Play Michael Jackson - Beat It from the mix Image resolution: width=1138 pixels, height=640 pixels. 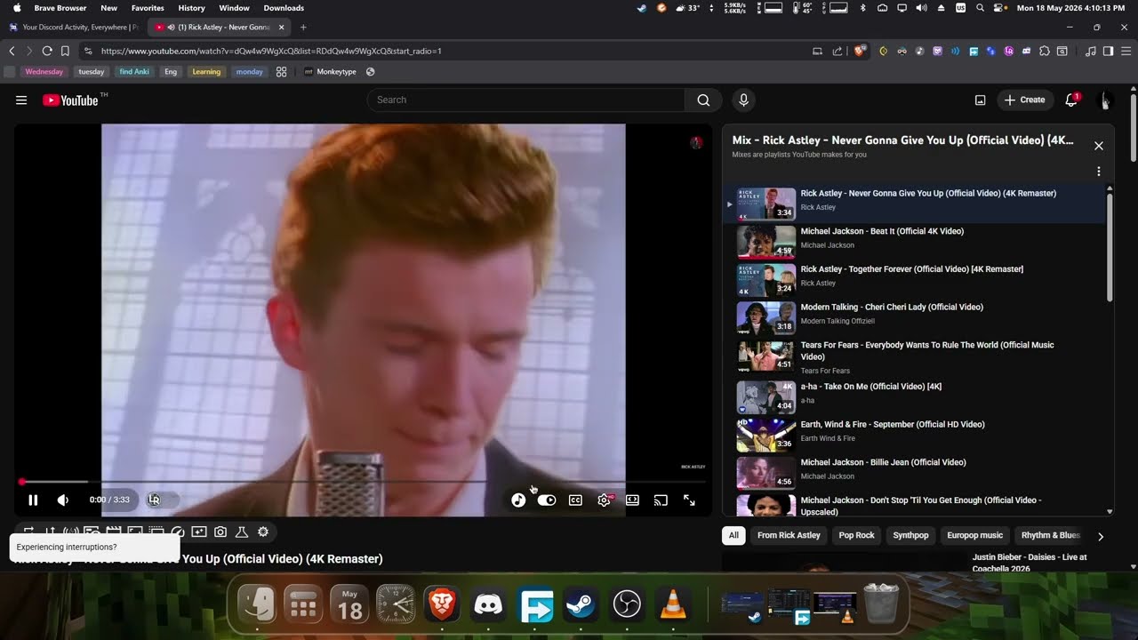916,241
